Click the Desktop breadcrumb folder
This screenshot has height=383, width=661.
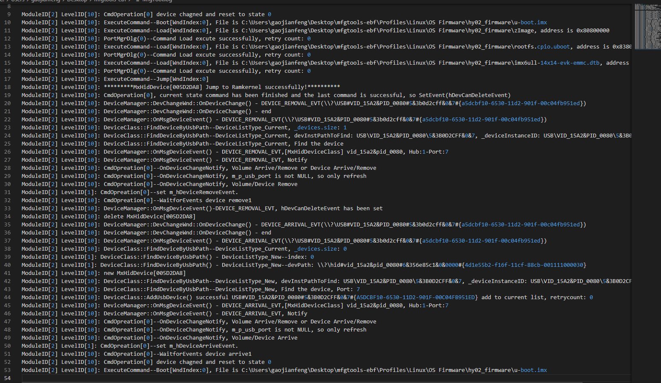pyautogui.click(x=77, y=1)
